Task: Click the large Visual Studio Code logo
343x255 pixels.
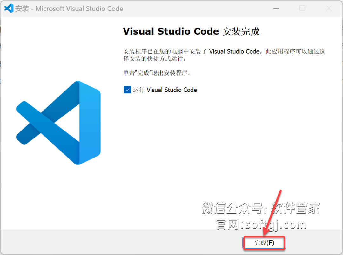Action: click(58, 123)
